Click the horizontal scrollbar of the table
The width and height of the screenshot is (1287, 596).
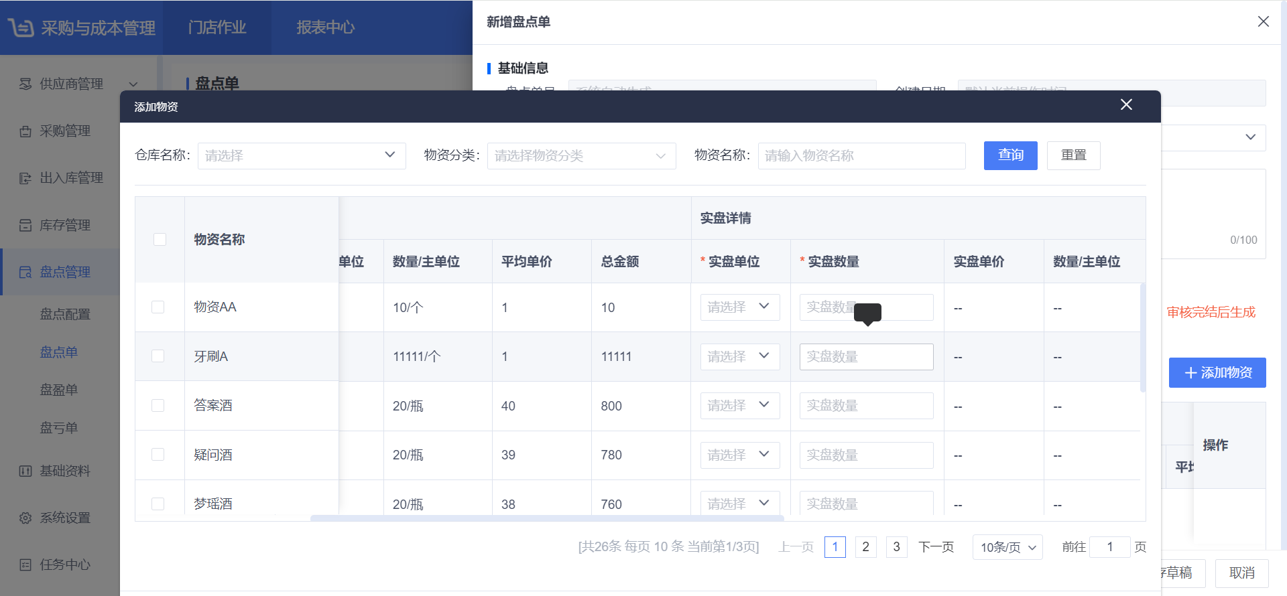[547, 518]
